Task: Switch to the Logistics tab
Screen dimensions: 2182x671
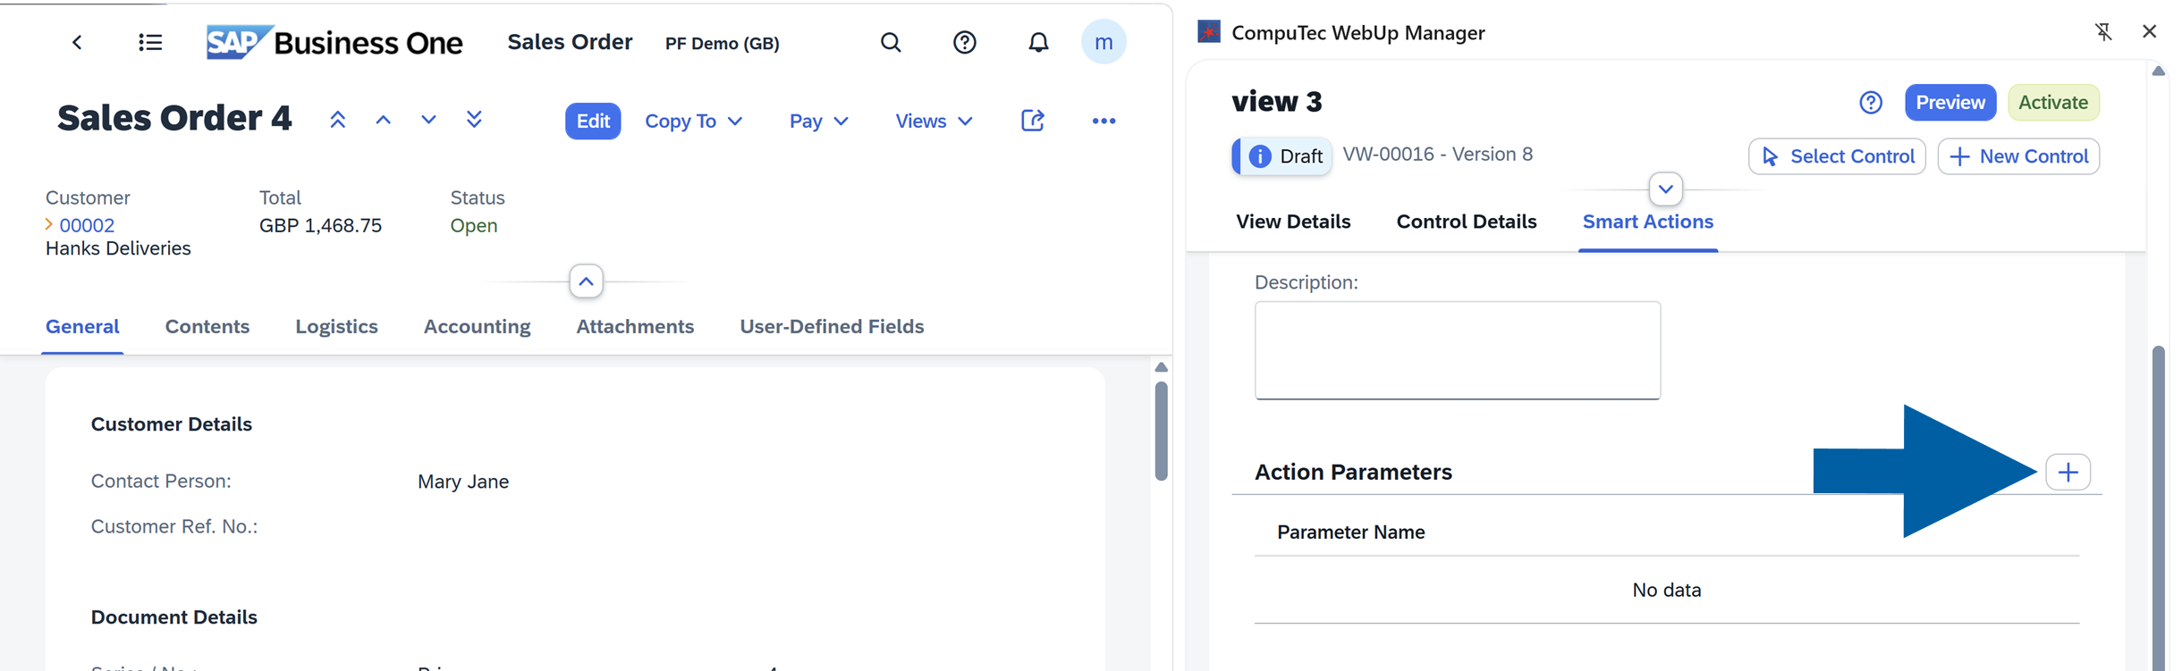Action: click(336, 326)
